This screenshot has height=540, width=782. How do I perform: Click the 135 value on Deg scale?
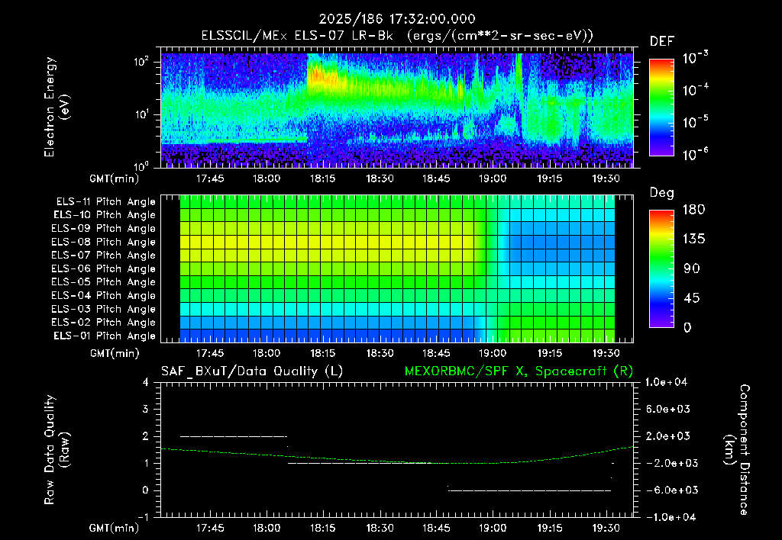[693, 239]
